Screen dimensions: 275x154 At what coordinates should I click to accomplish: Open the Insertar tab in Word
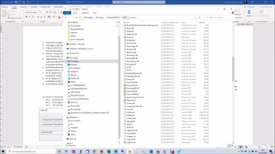(24, 7)
